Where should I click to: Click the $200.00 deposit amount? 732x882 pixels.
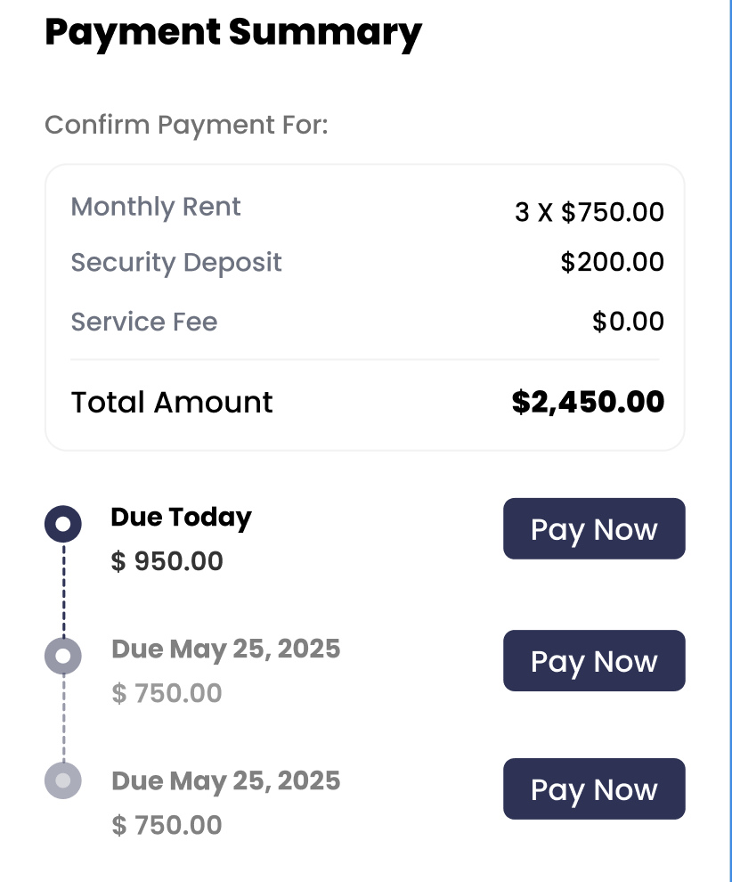pos(613,262)
